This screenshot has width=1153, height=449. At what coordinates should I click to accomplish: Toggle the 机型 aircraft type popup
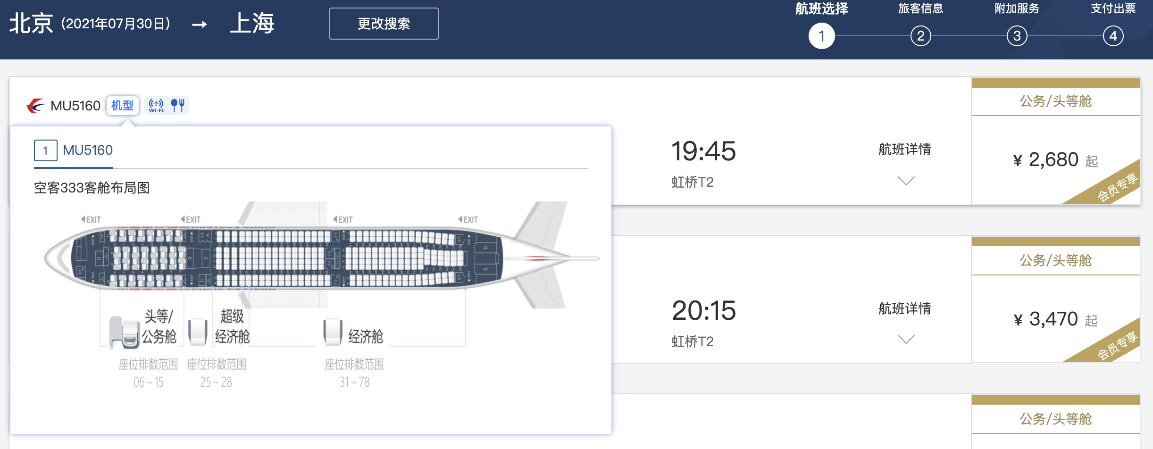122,105
